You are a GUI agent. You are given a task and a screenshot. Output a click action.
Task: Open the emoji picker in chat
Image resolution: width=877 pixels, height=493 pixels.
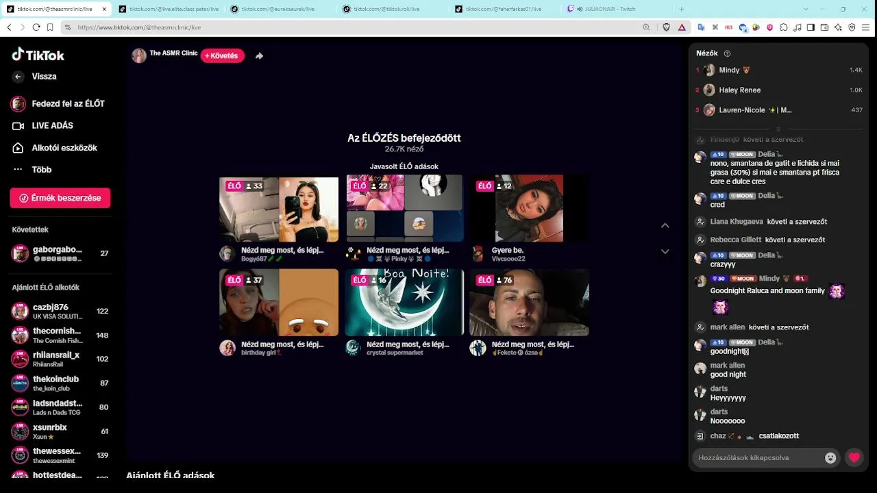(x=830, y=458)
